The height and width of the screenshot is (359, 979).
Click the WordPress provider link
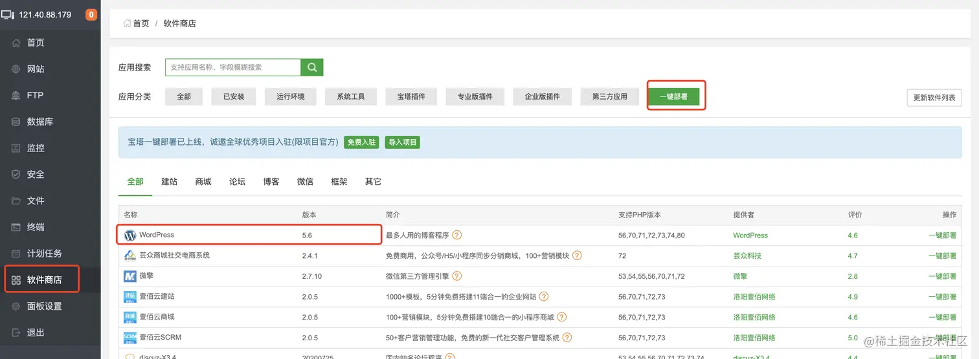pyautogui.click(x=750, y=235)
